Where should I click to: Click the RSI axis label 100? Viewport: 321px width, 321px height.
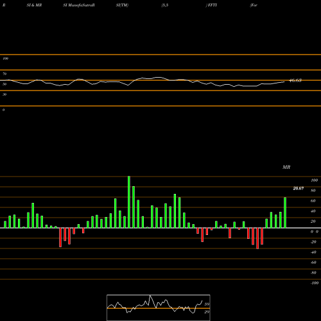click(6, 58)
